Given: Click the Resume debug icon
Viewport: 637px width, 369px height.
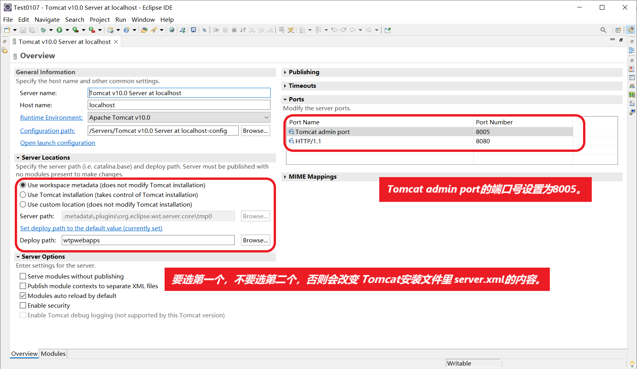Looking at the screenshot, I should (216, 30).
